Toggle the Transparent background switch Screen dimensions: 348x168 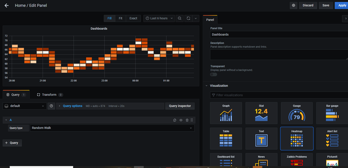pyautogui.click(x=214, y=75)
